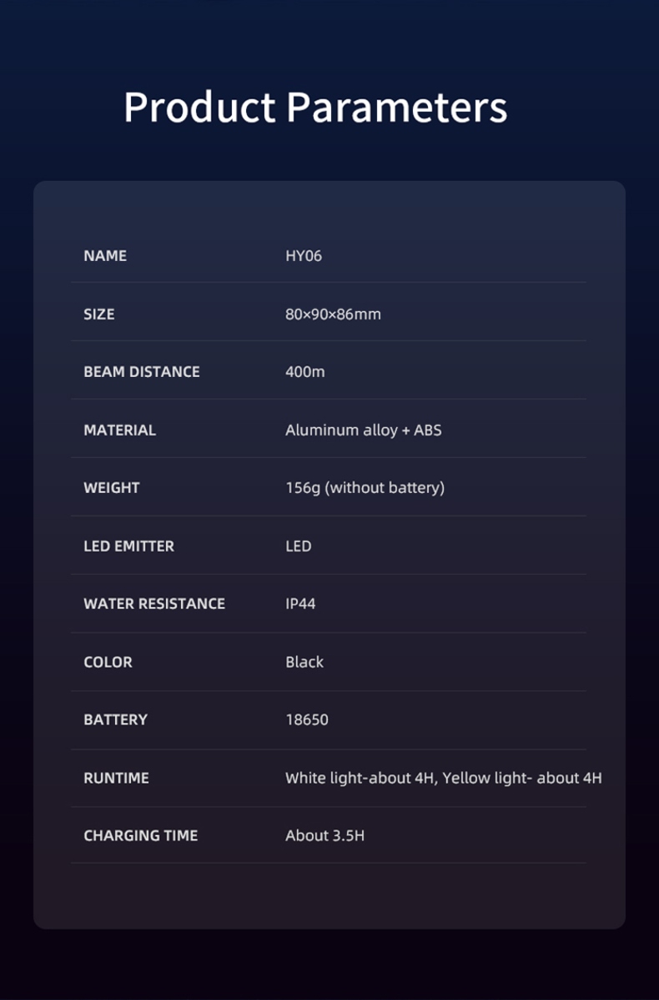Click the White light-about 4H runtime text
Image resolution: width=659 pixels, height=1000 pixels.
(x=360, y=778)
